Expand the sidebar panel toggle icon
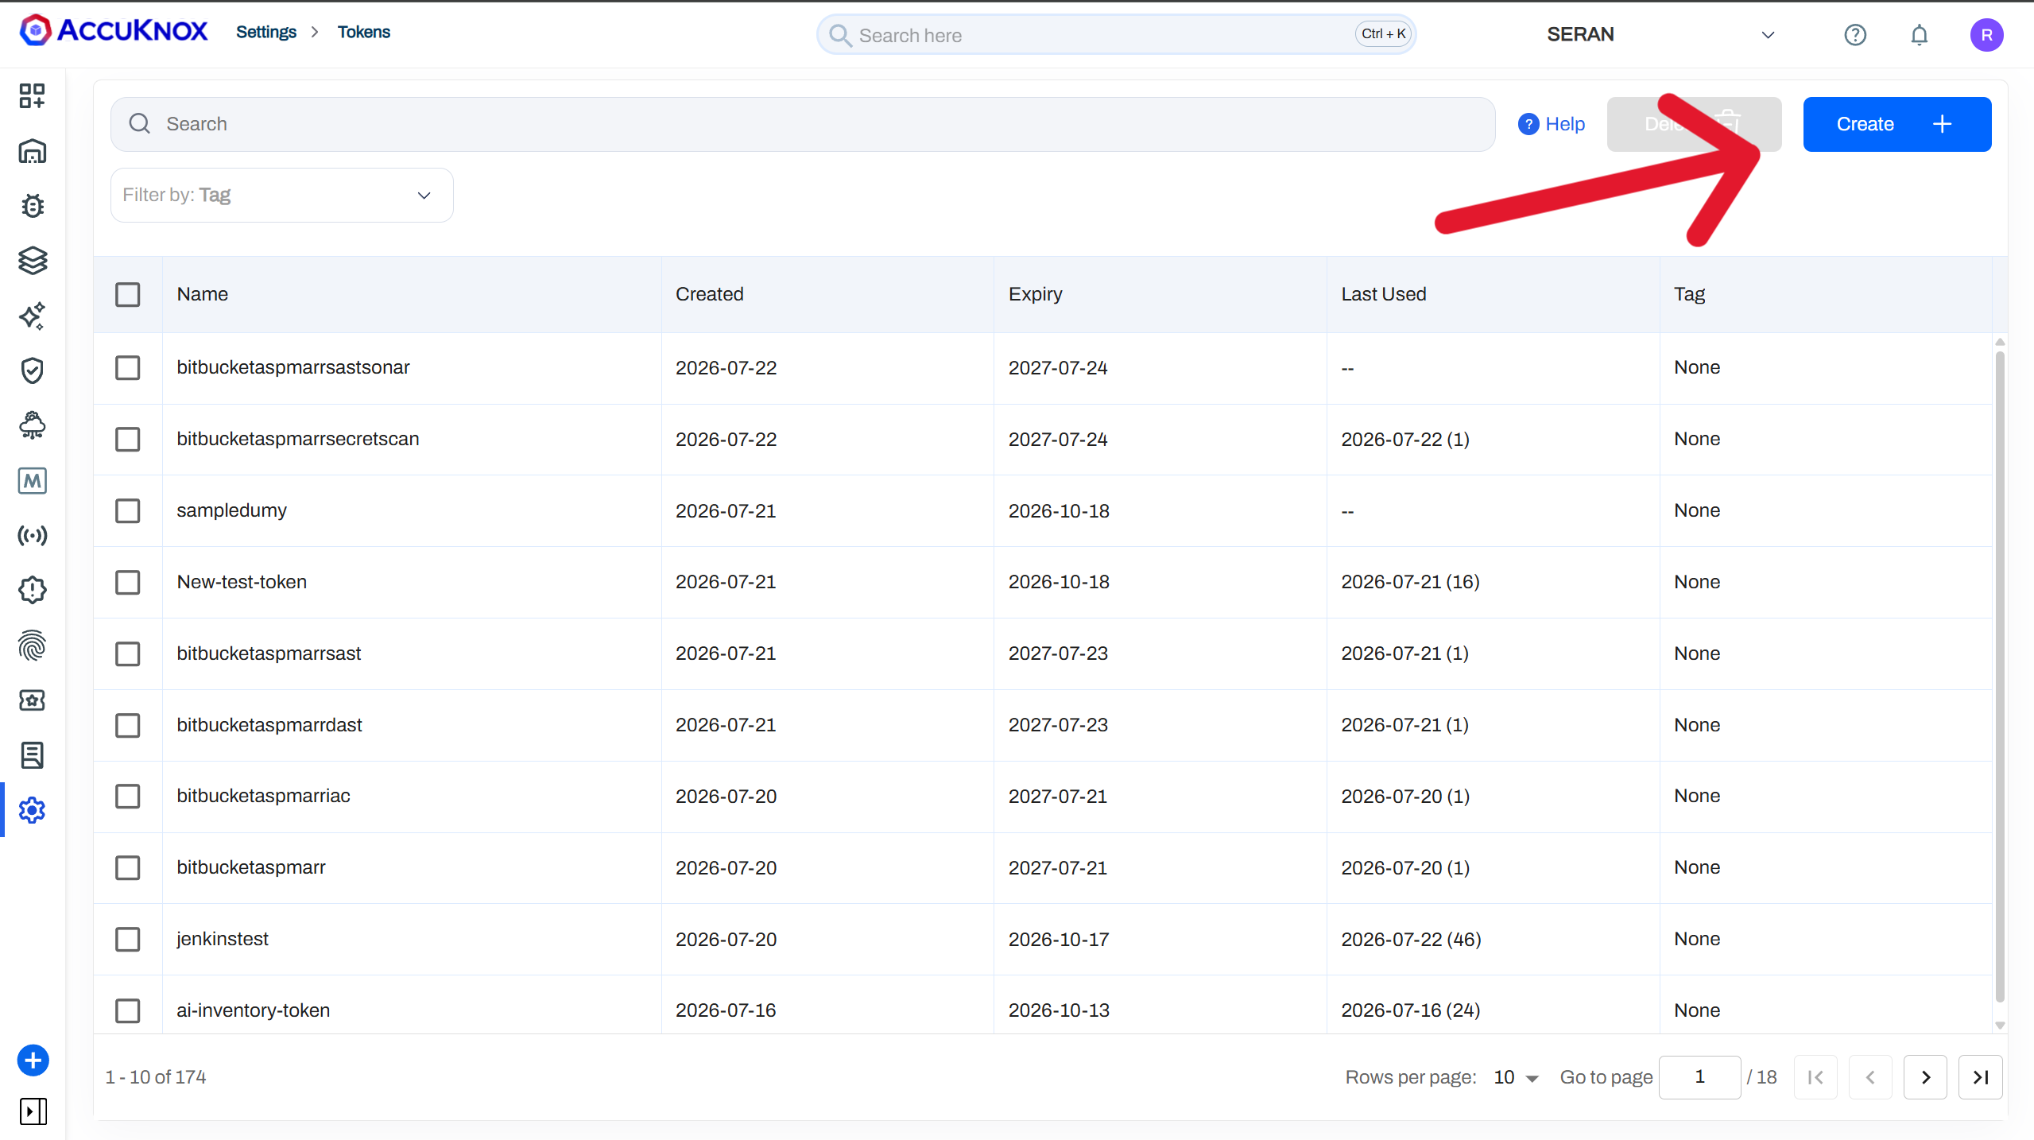The width and height of the screenshot is (2034, 1140). pos(33,1111)
